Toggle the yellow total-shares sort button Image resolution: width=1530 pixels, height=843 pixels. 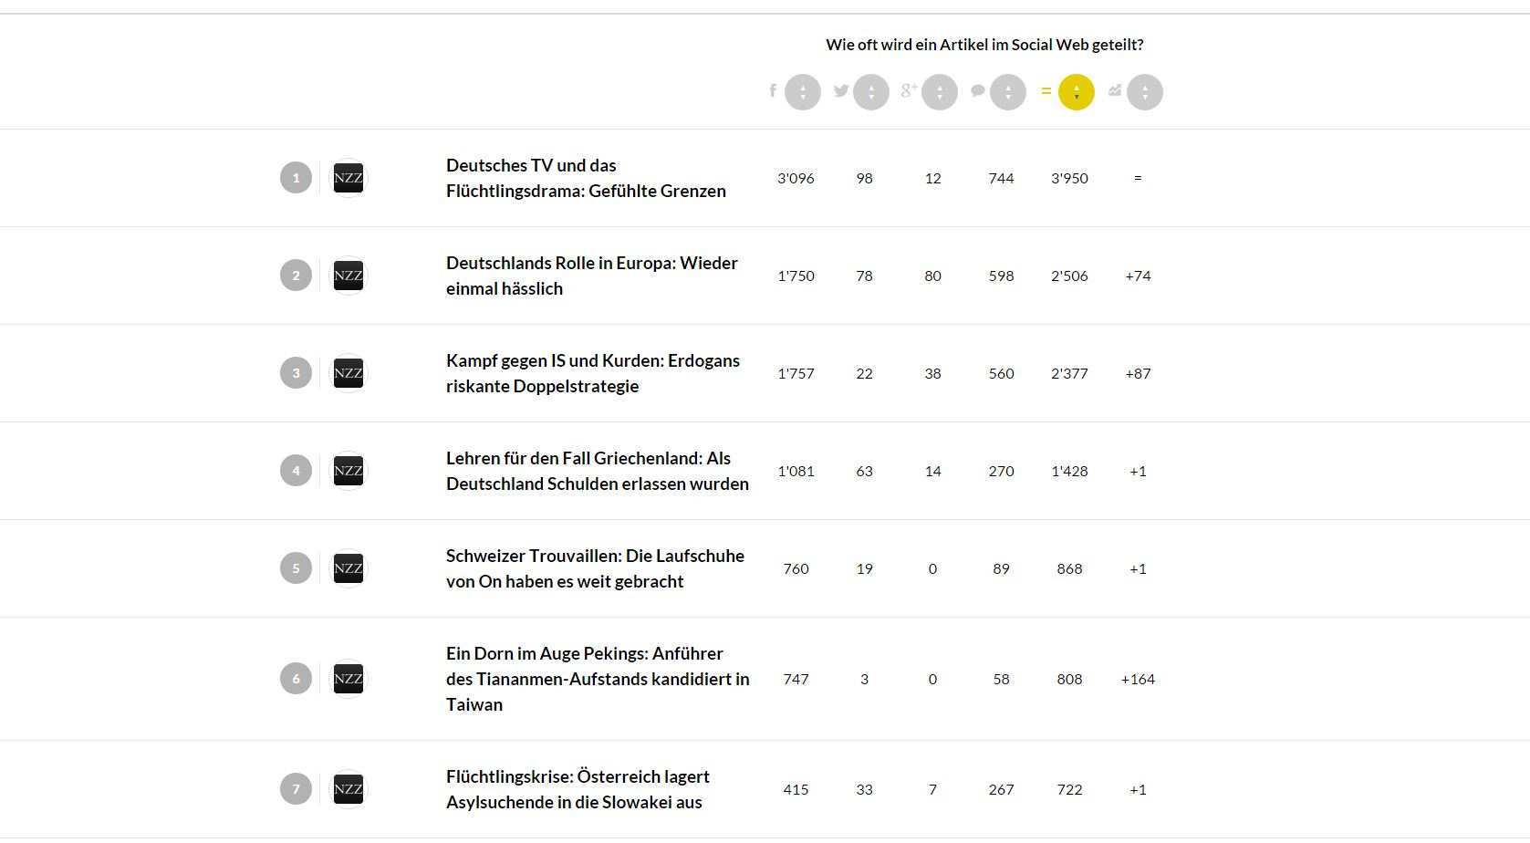tap(1077, 92)
